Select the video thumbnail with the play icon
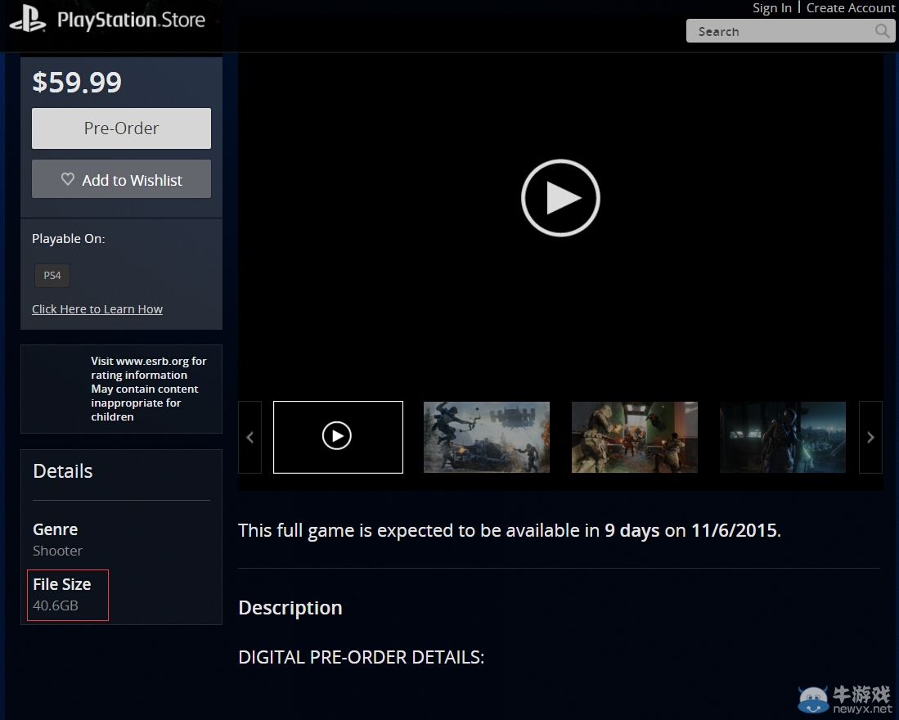The width and height of the screenshot is (899, 720). [338, 437]
